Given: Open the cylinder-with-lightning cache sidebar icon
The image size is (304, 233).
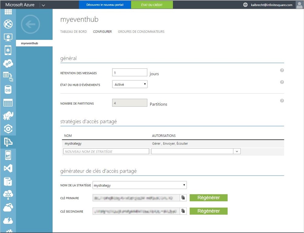Looking at the screenshot, I should (8, 181).
